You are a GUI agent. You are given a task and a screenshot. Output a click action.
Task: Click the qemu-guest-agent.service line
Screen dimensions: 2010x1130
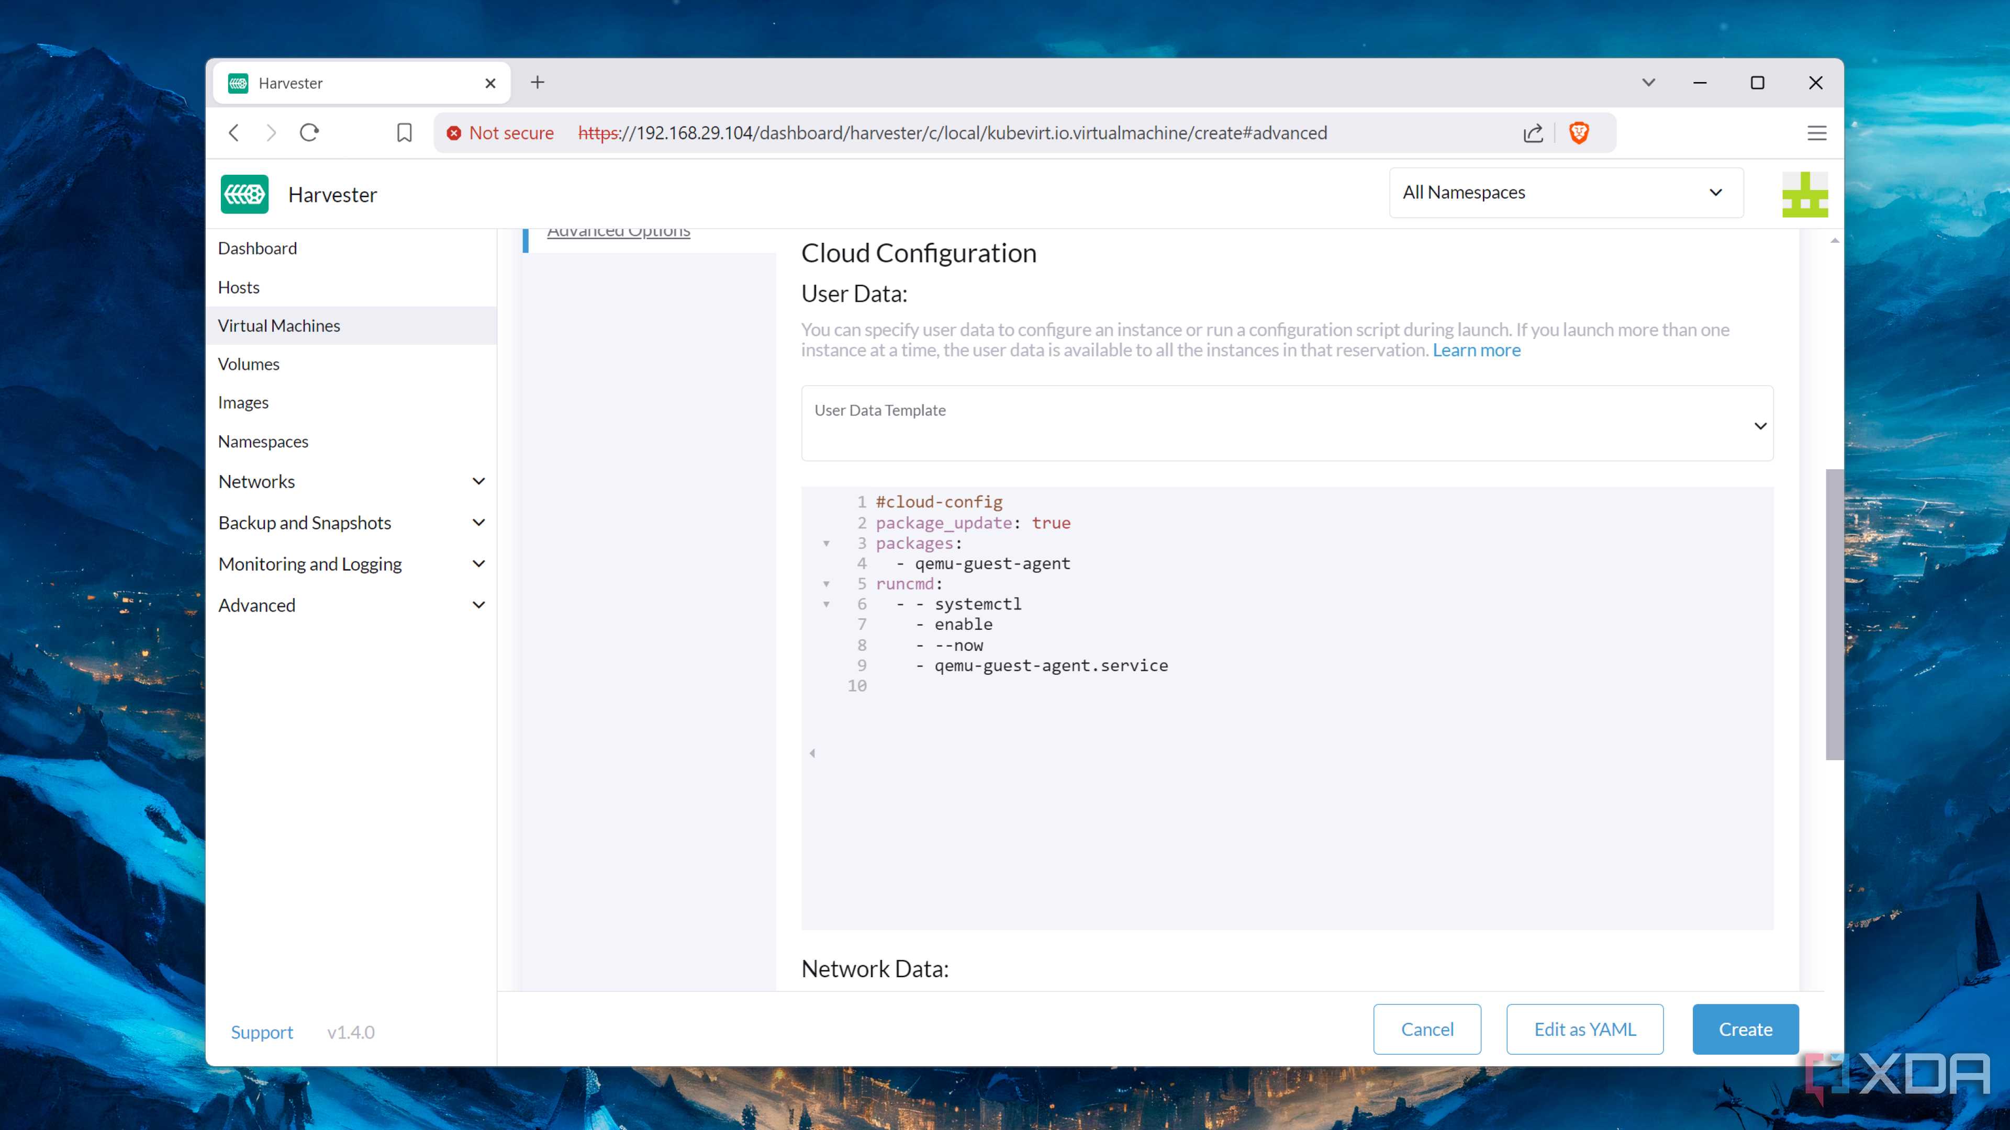click(1051, 666)
